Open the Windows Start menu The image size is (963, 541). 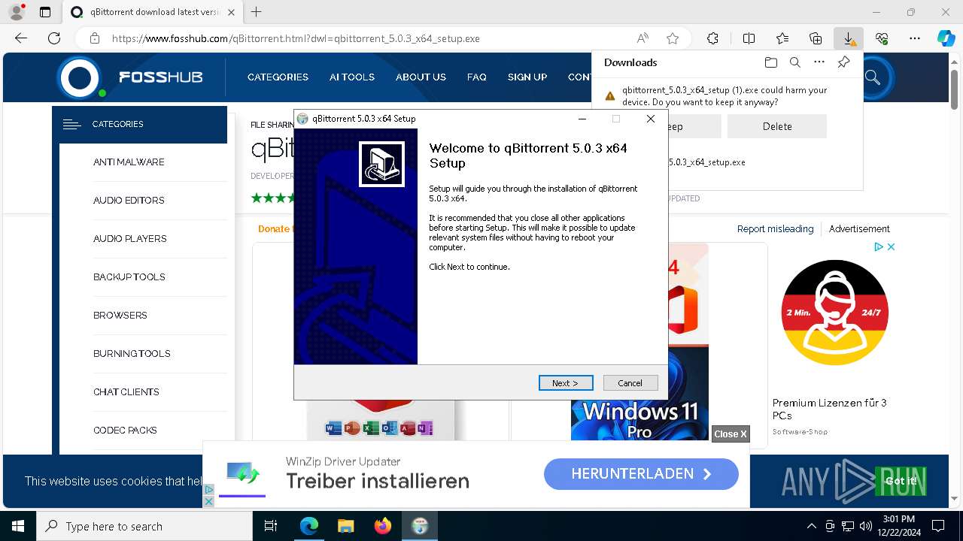point(18,527)
